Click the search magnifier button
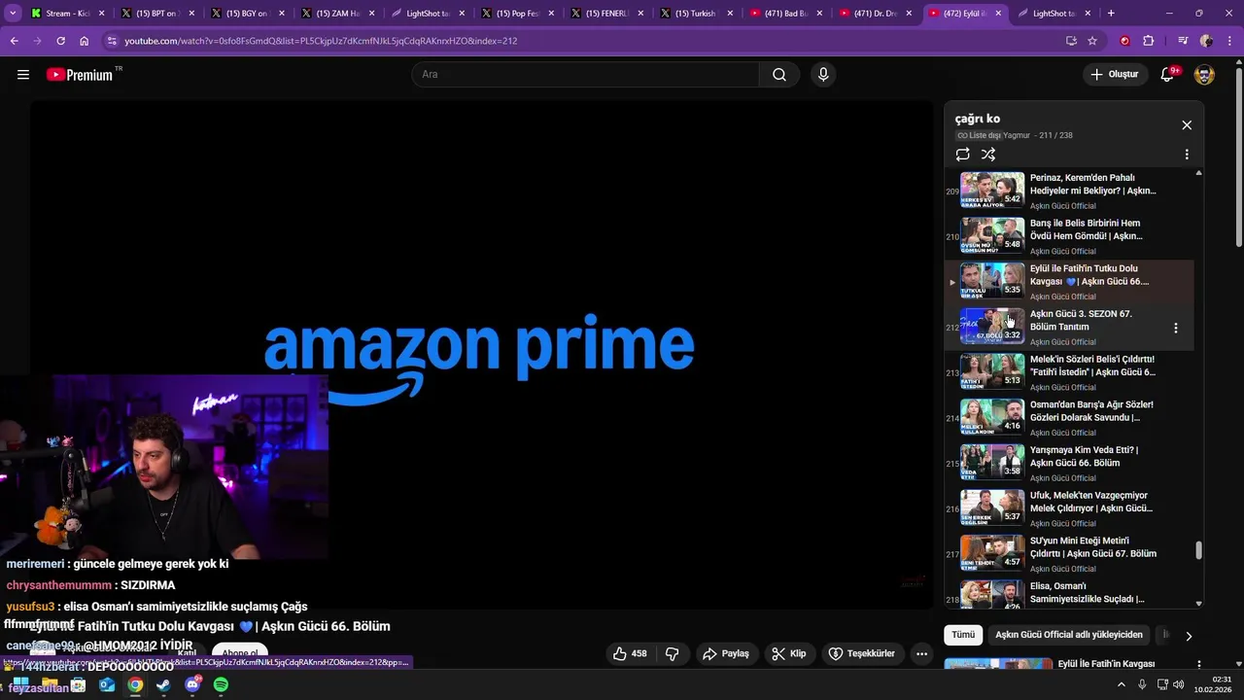1244x700 pixels. click(x=779, y=75)
